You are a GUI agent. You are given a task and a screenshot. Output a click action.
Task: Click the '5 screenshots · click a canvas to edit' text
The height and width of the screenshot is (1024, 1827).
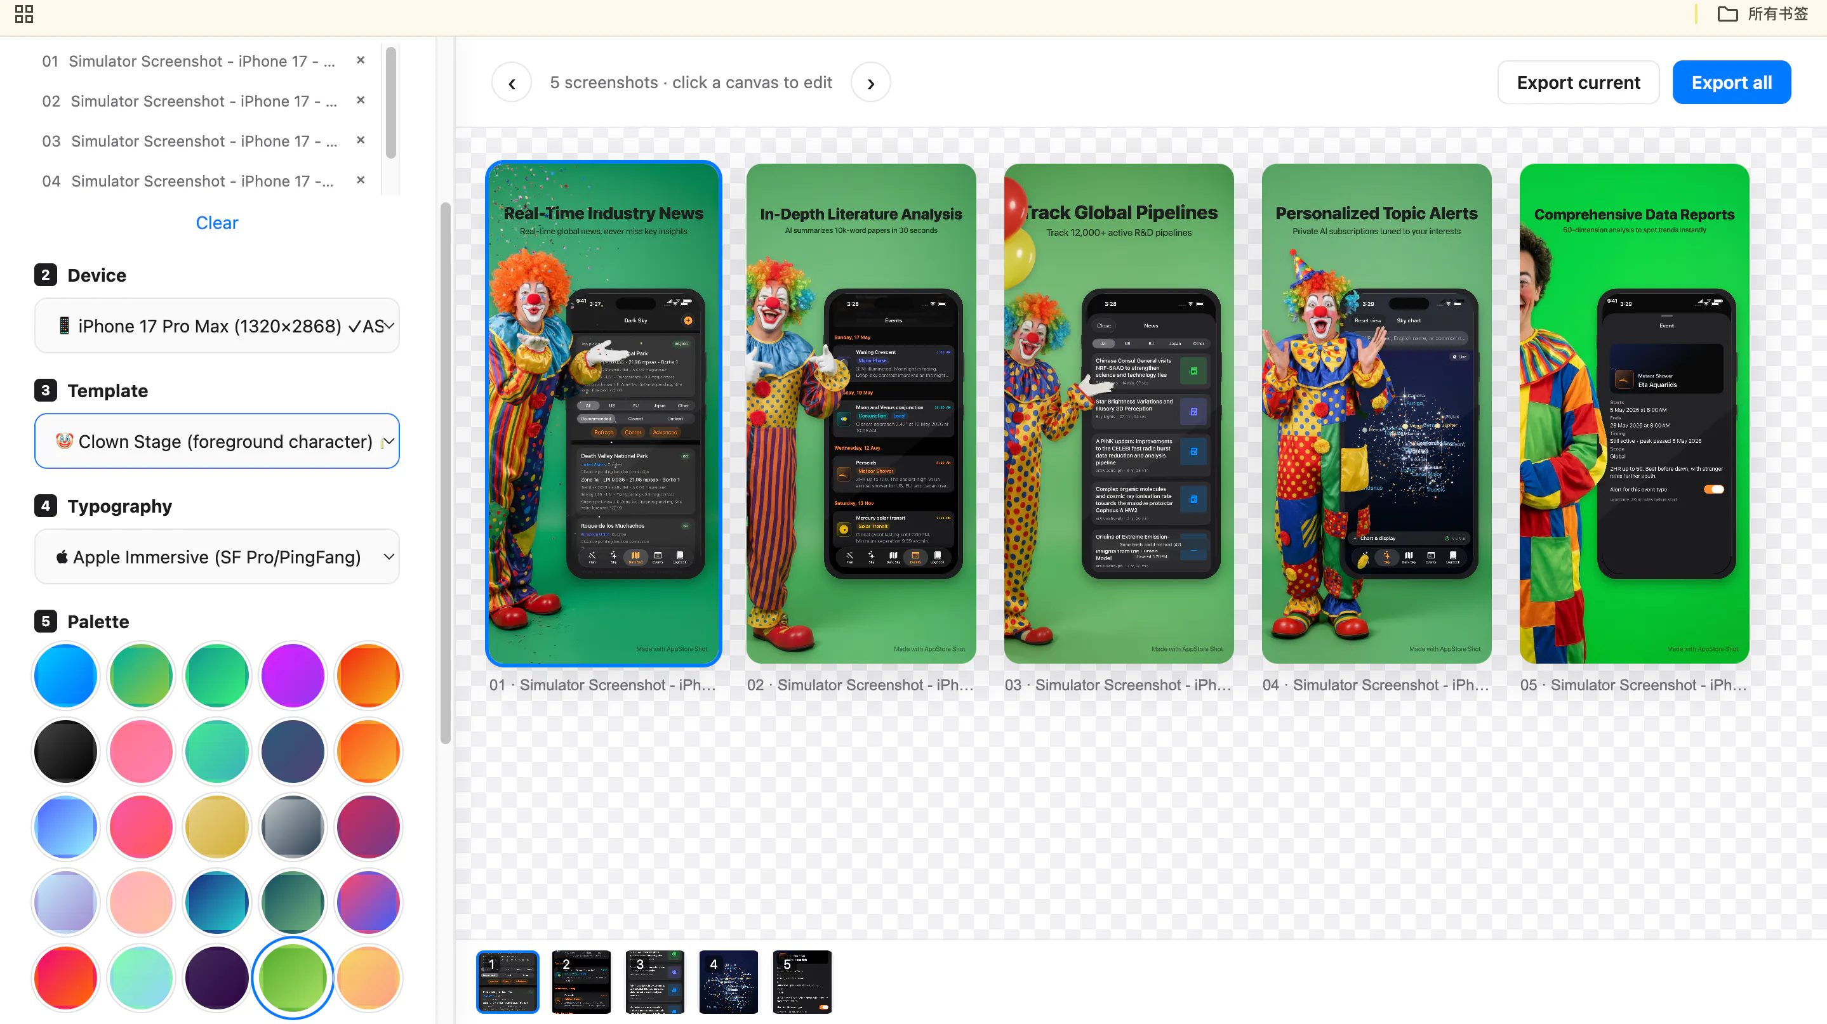(691, 83)
